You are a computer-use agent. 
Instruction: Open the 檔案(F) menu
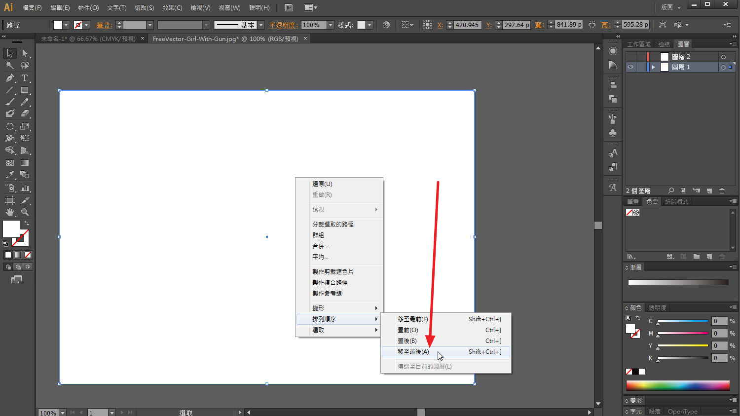point(32,8)
